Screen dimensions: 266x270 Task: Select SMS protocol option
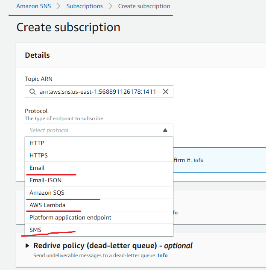99,230
